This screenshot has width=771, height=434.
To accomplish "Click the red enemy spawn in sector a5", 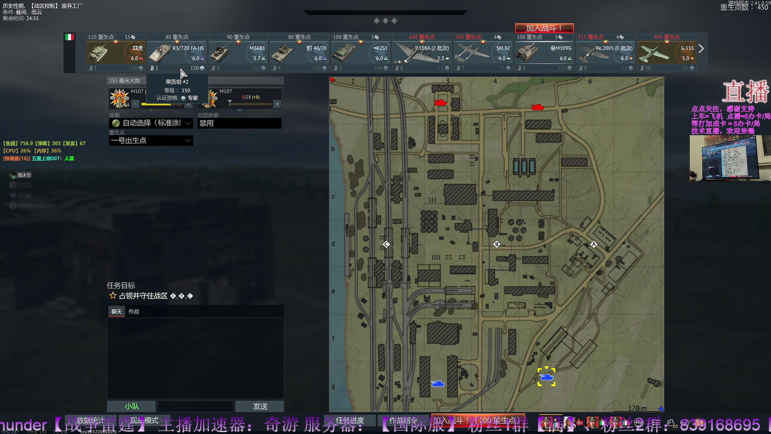I will click(537, 107).
